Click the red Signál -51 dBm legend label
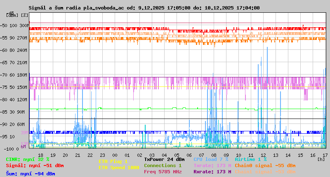Viewport: 330px width, 177px height. (x=35, y=165)
